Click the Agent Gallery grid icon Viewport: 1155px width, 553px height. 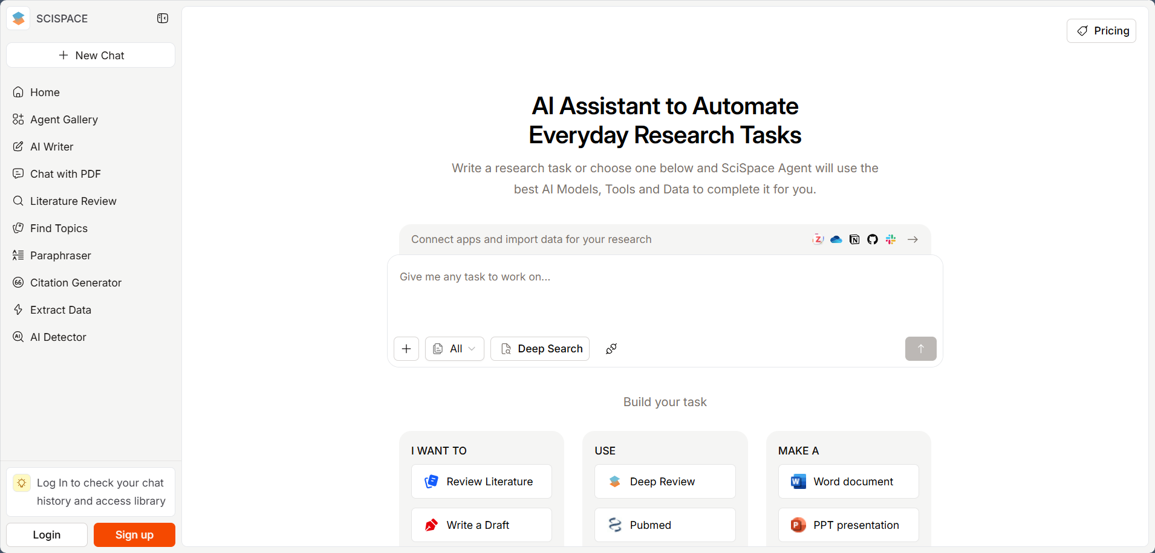18,120
